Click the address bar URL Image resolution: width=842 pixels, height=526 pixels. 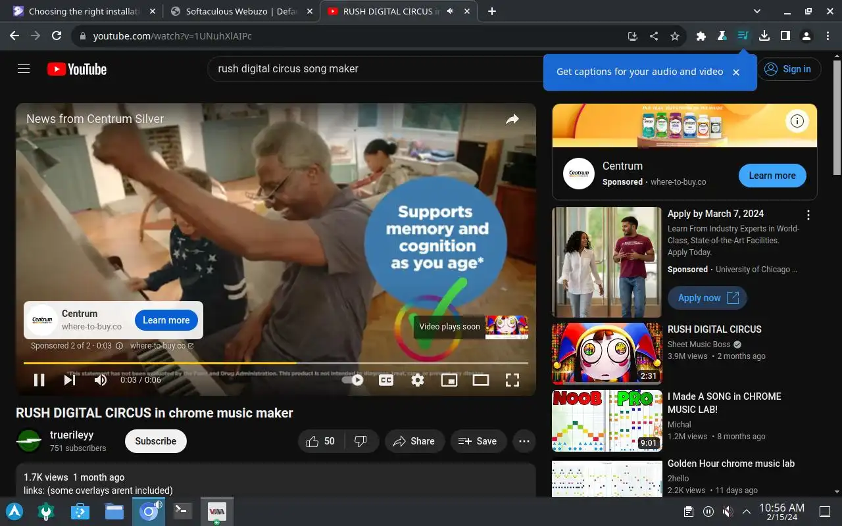pyautogui.click(x=172, y=36)
